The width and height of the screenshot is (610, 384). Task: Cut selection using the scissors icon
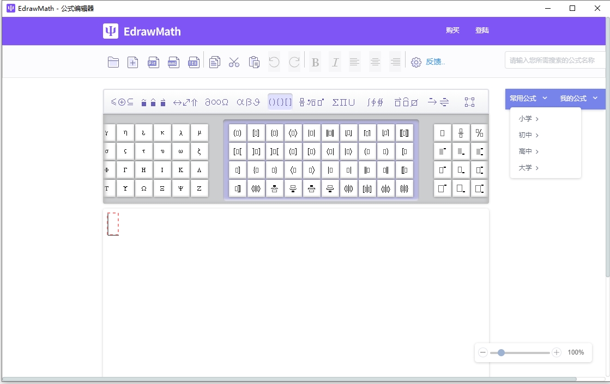coord(234,62)
